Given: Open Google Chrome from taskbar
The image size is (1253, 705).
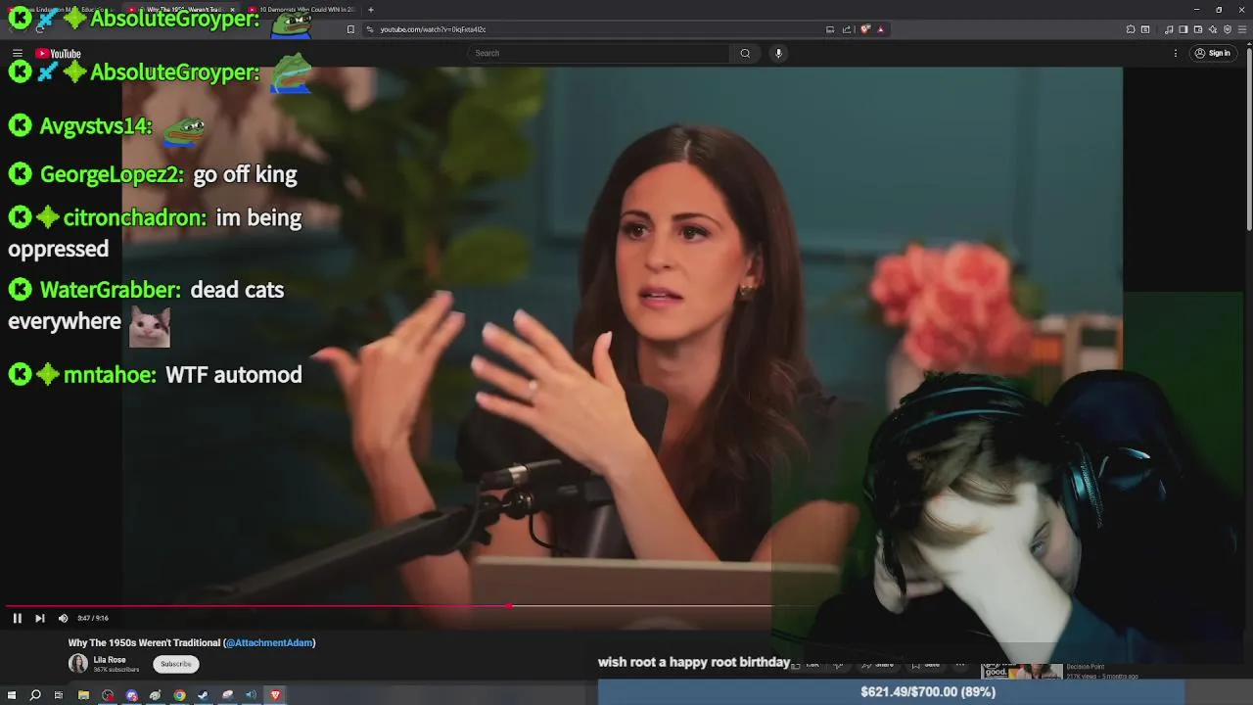Looking at the screenshot, I should point(179,695).
